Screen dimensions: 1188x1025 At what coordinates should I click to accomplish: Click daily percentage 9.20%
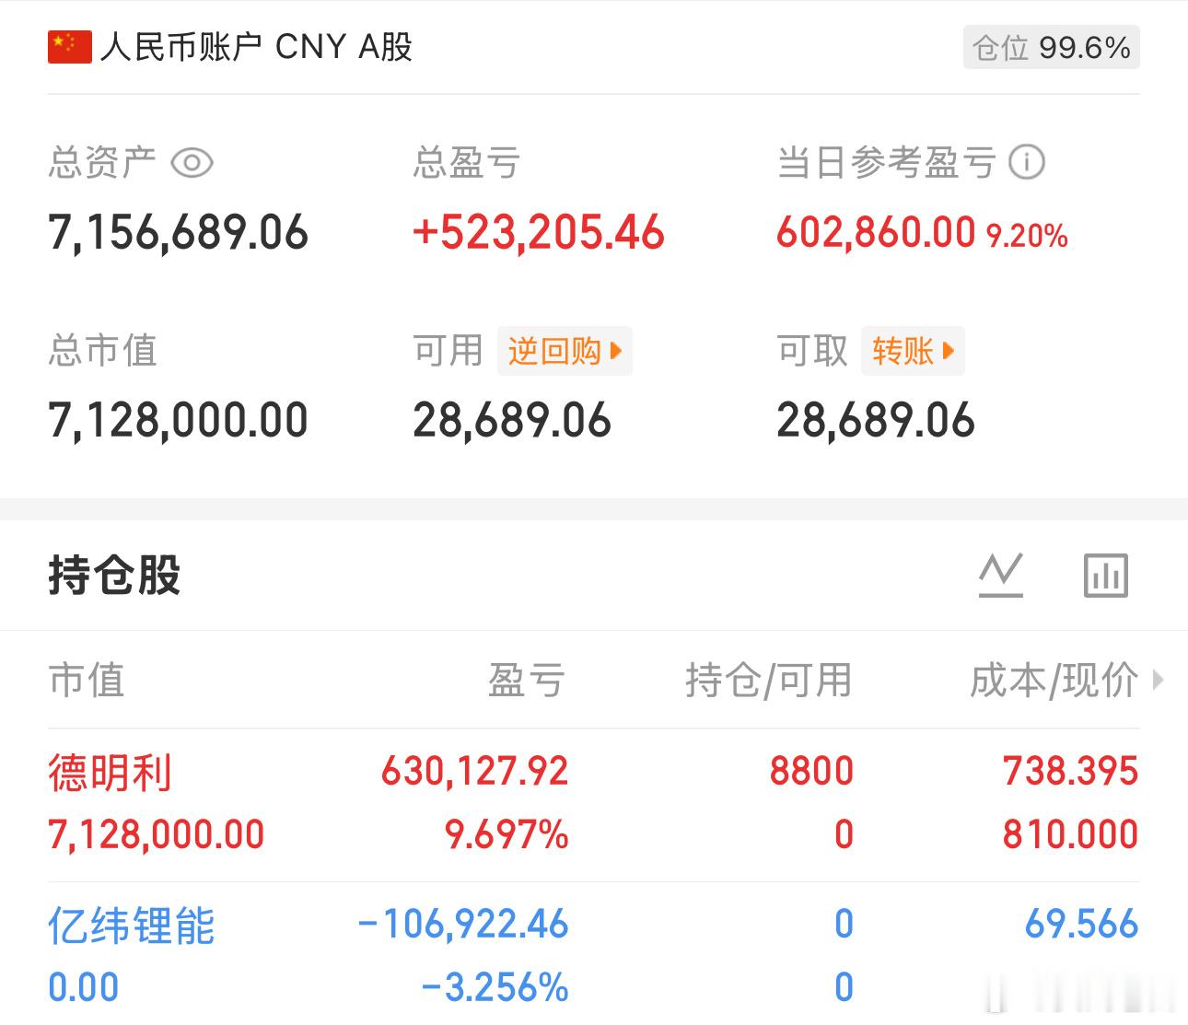[1027, 236]
